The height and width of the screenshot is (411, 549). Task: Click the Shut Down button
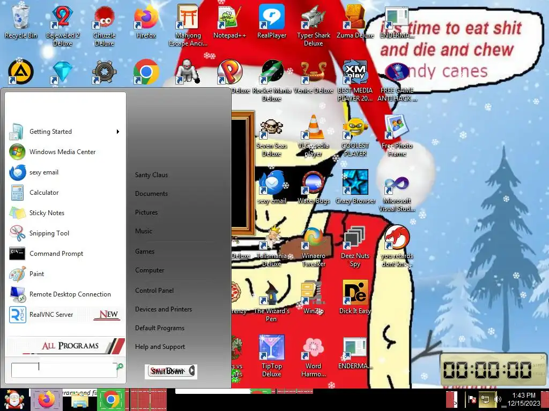point(167,371)
